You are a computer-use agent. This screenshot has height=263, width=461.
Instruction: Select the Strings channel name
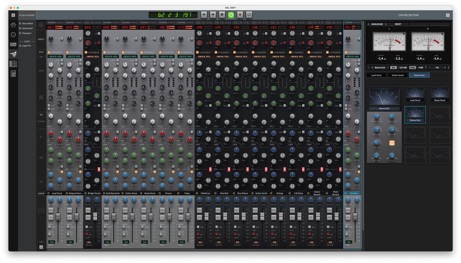coord(280,193)
